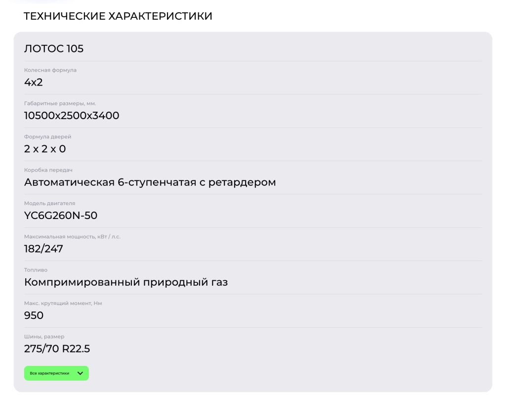Select the 275/70 R22.5 tire size
The image size is (506, 395).
point(57,349)
